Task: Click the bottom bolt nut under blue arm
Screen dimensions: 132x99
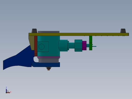Action: [x=48, y=69]
